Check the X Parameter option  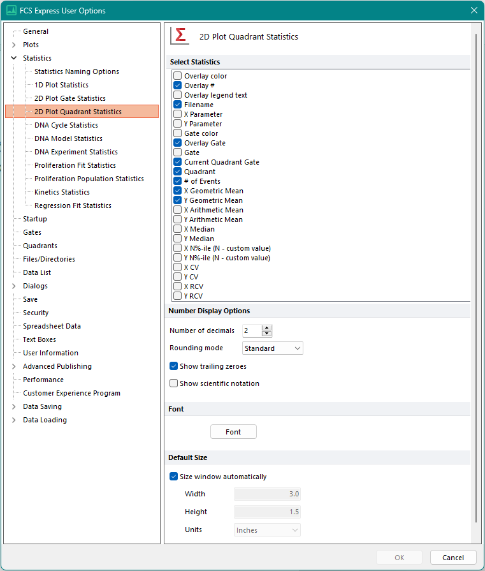pos(178,114)
